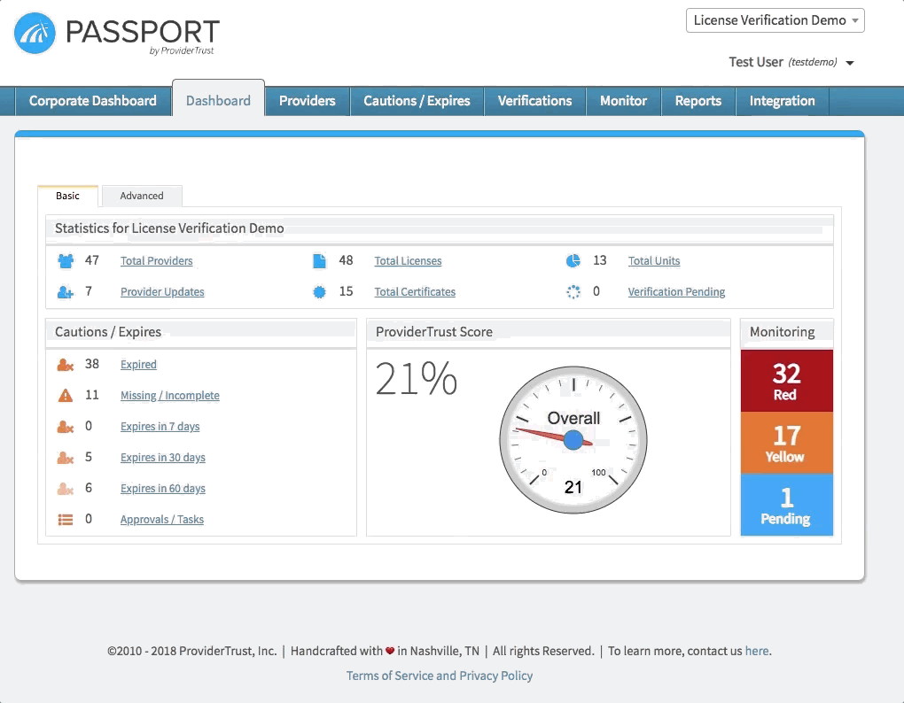This screenshot has width=904, height=703.
Task: Click the '47' Total Providers count
Action: tap(91, 260)
